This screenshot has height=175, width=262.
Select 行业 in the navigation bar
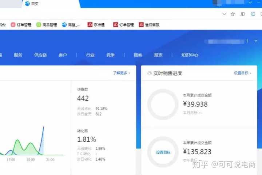click(90, 55)
